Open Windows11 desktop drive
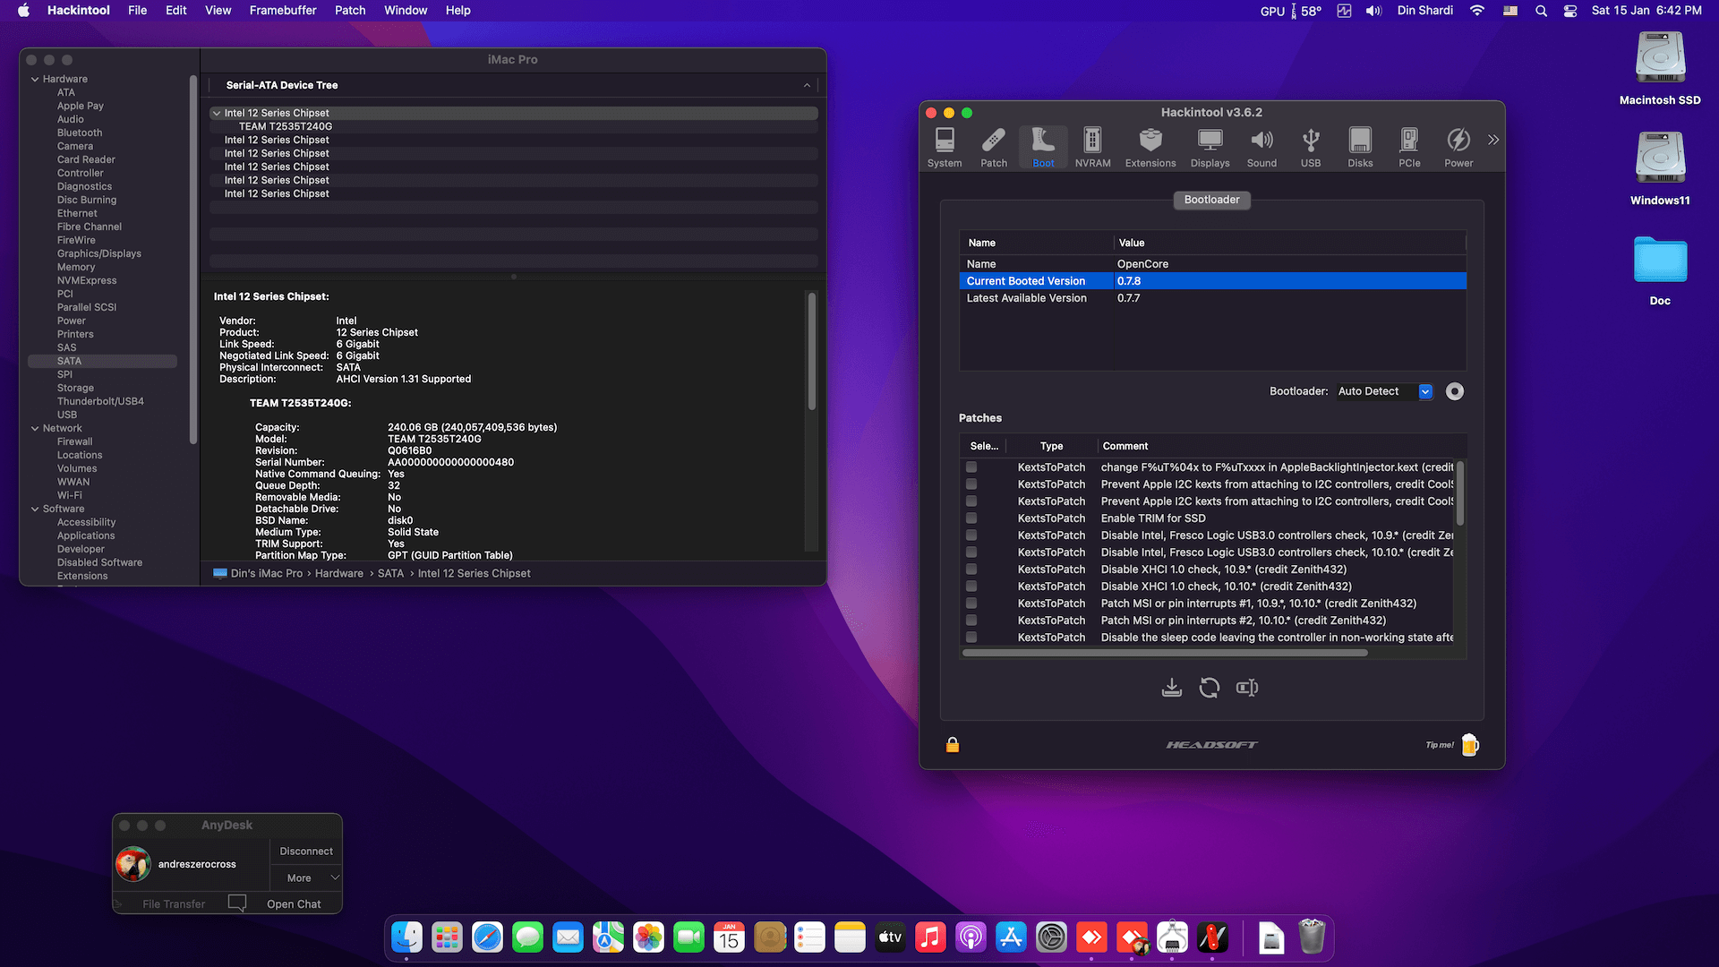This screenshot has height=967, width=1719. pyautogui.click(x=1660, y=169)
